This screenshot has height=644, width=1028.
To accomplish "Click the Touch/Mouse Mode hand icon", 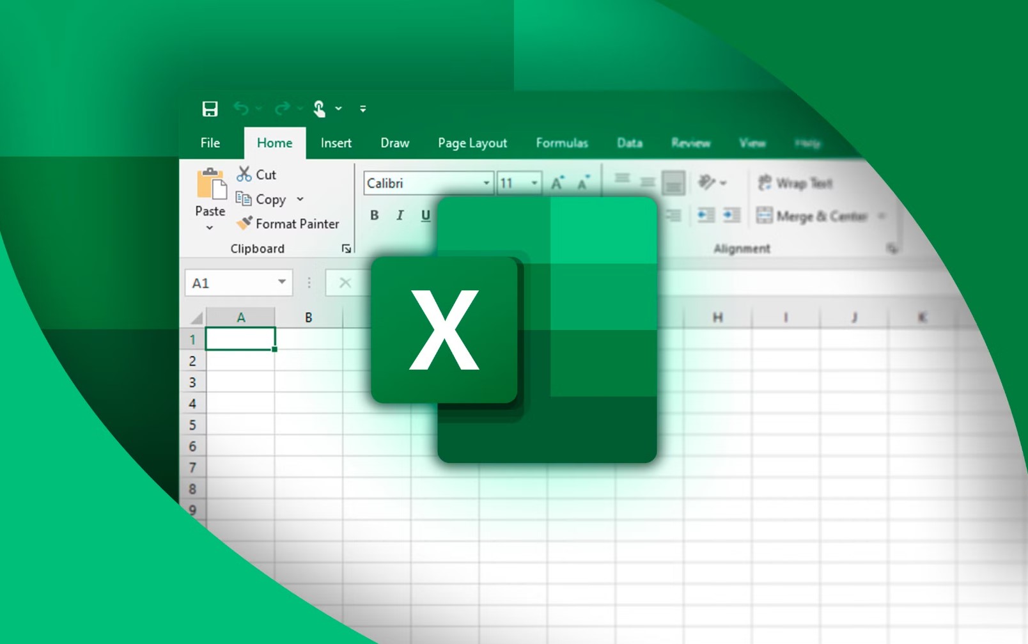I will click(x=320, y=109).
